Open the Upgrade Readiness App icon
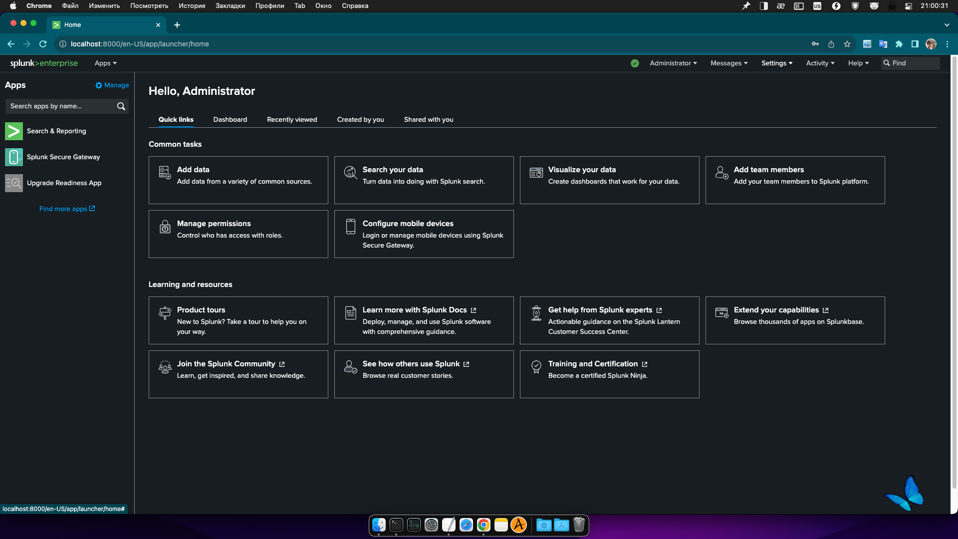 click(x=14, y=183)
